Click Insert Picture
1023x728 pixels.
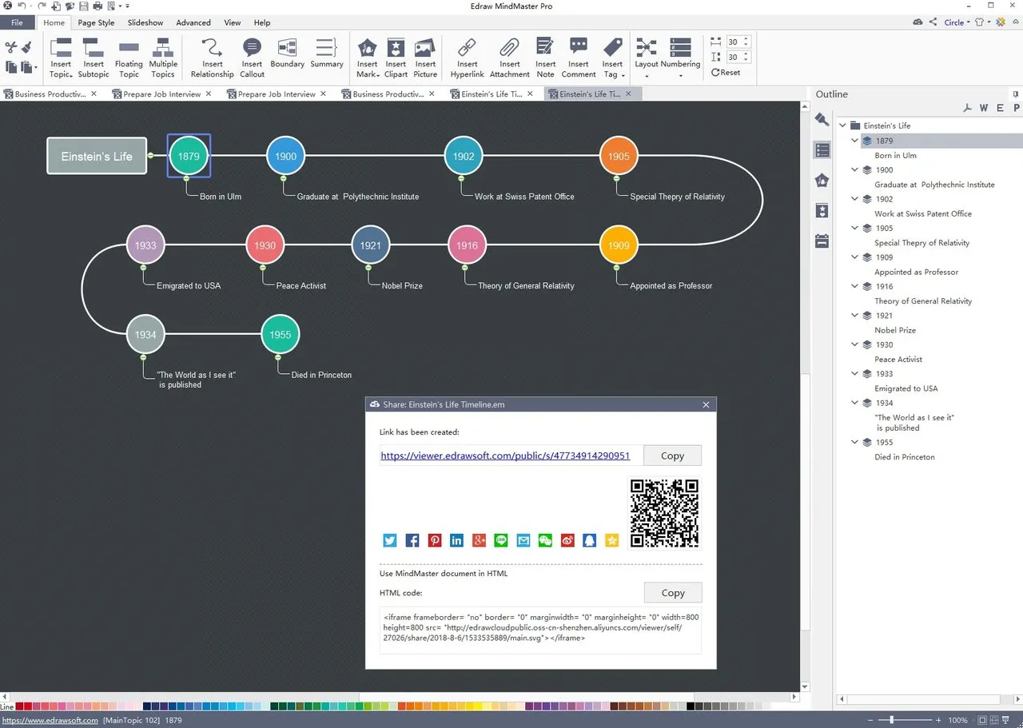(x=425, y=58)
